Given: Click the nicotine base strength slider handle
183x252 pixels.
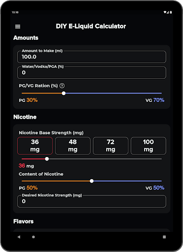Looking at the screenshot, I should 47,159.
